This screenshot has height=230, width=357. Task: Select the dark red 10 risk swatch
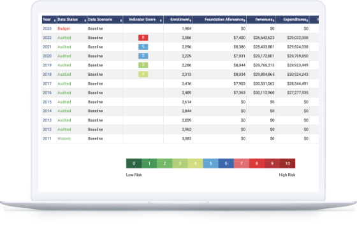(x=288, y=163)
